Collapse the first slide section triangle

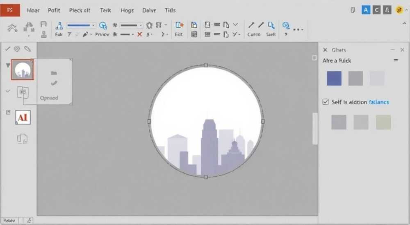[8, 65]
